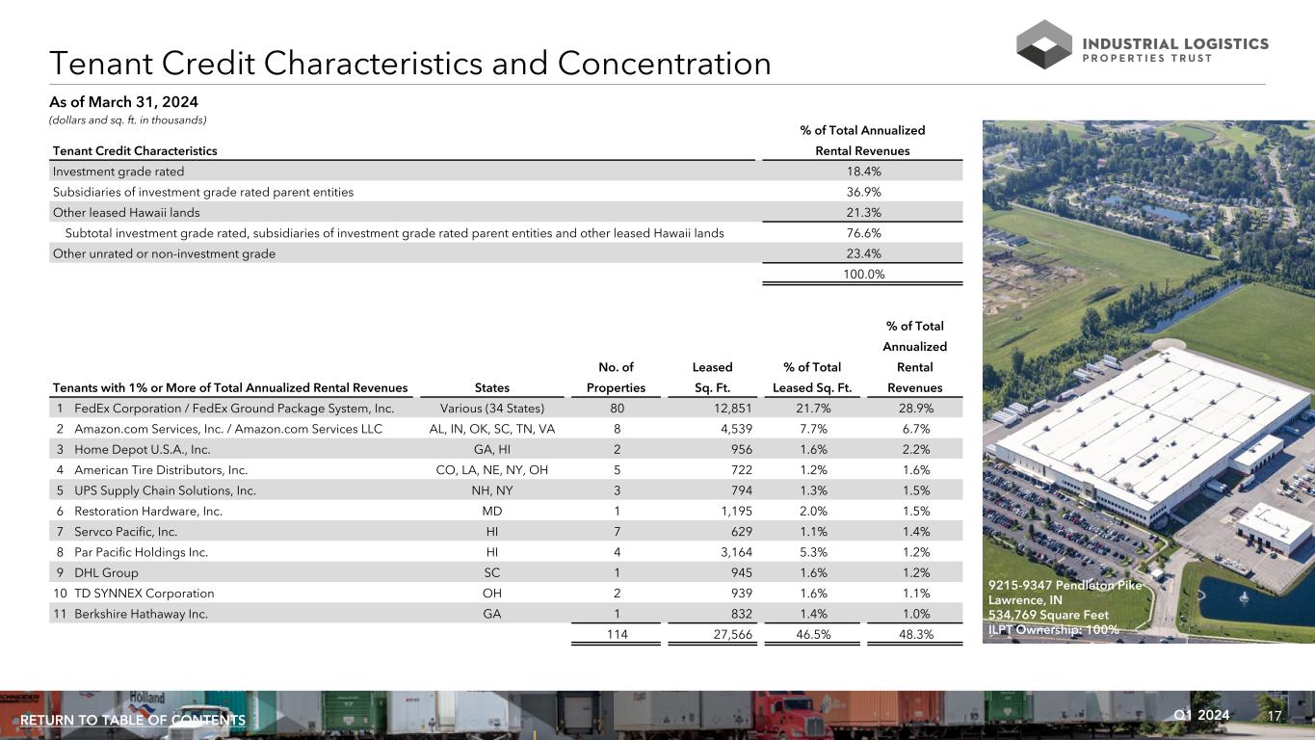This screenshot has height=740, width=1315.
Task: Click the Return to Table of Contents link
Action: tap(133, 721)
